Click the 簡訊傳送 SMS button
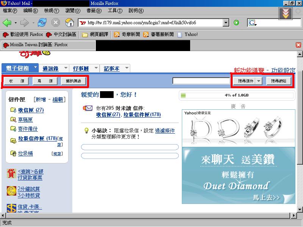Viewport: 303px width, 227px height. coord(73,81)
